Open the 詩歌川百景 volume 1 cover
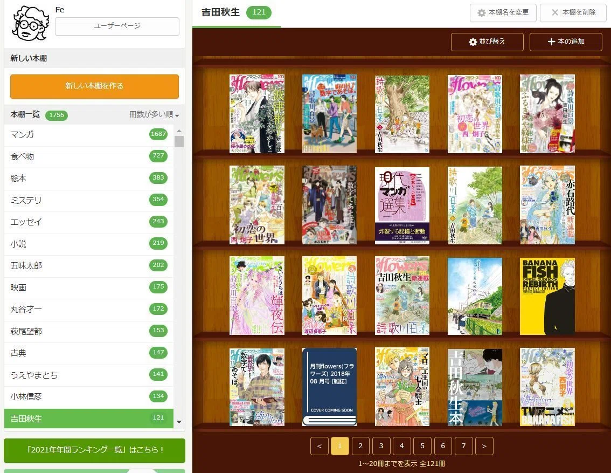Viewport: 611px width, 473px height. pos(475,205)
